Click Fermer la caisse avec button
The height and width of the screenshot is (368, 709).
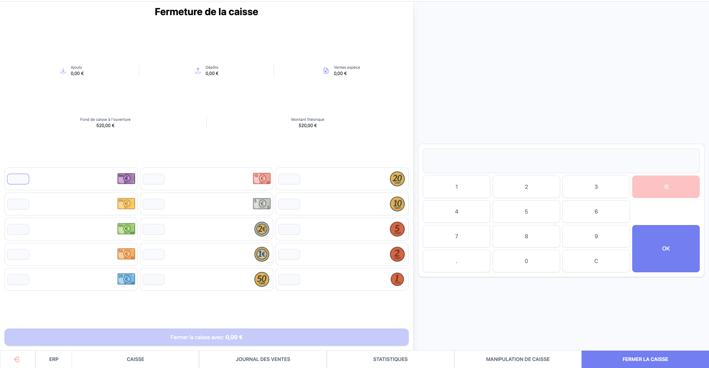[x=206, y=337]
